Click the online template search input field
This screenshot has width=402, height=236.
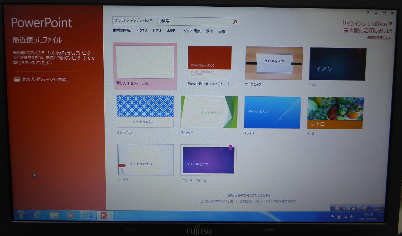172,22
